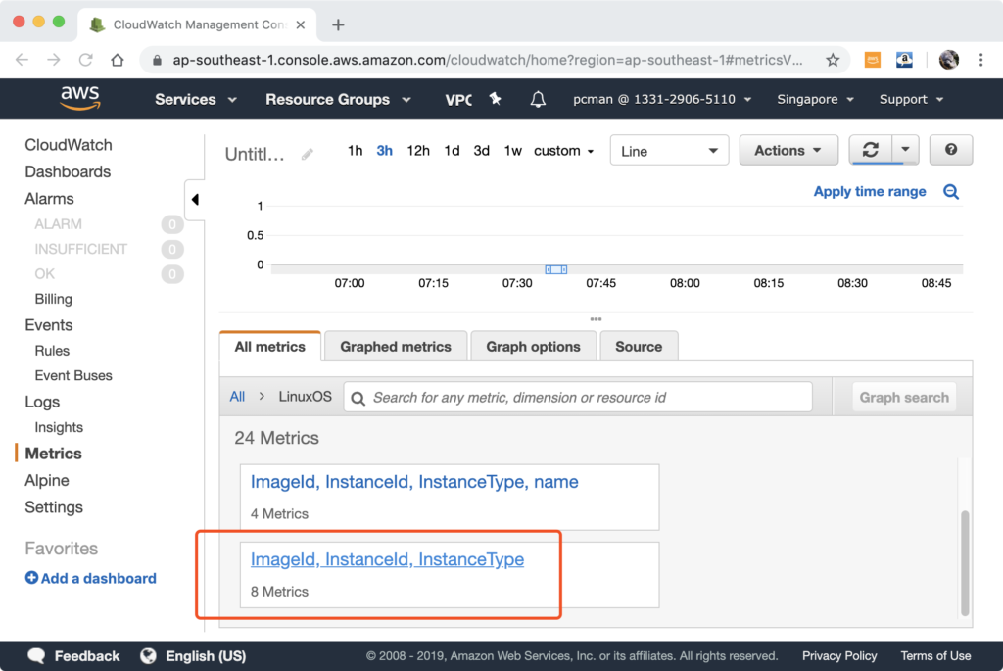Viewport: 1003px width, 671px height.
Task: Open the custom time range dropdown
Action: (563, 151)
